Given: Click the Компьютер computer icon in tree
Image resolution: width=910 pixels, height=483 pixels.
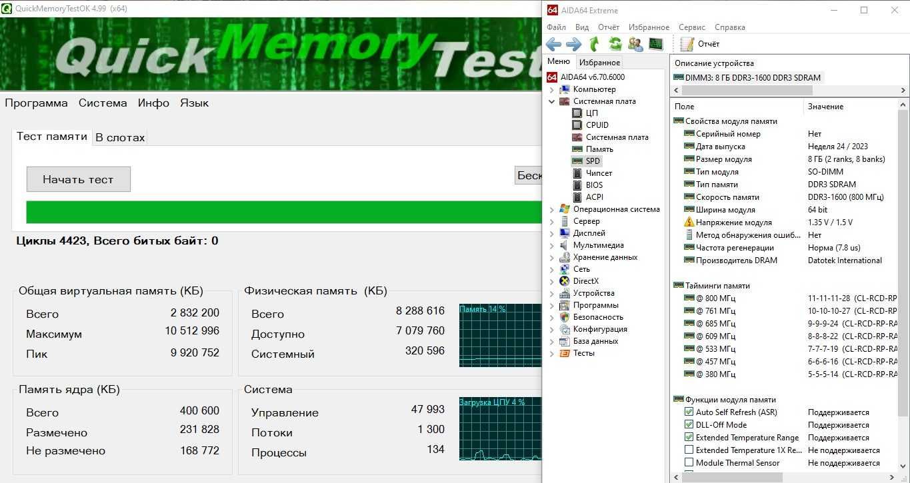Looking at the screenshot, I should coord(565,89).
